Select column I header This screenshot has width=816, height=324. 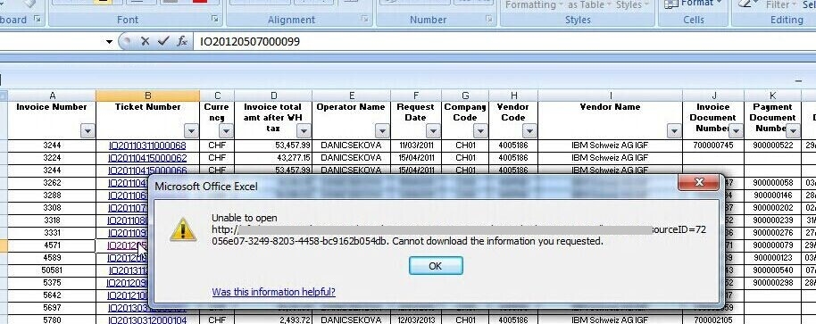[x=610, y=96]
